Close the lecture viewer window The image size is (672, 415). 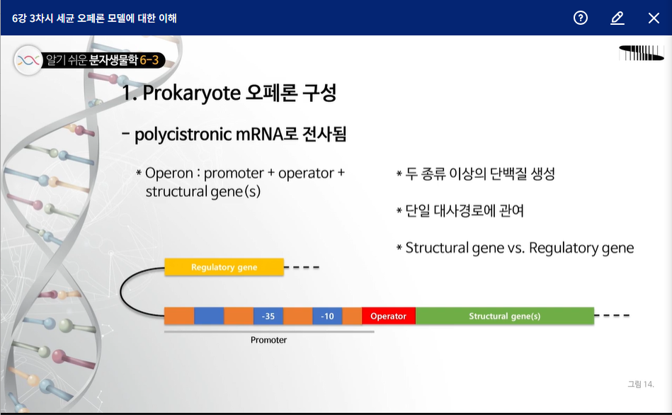tap(654, 18)
